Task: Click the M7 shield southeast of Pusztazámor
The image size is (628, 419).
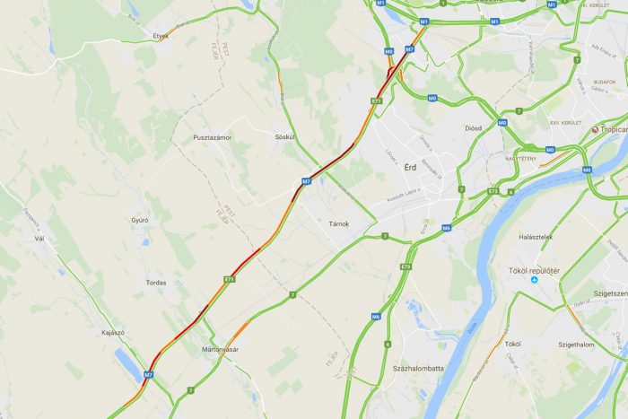Action: pyautogui.click(x=307, y=181)
